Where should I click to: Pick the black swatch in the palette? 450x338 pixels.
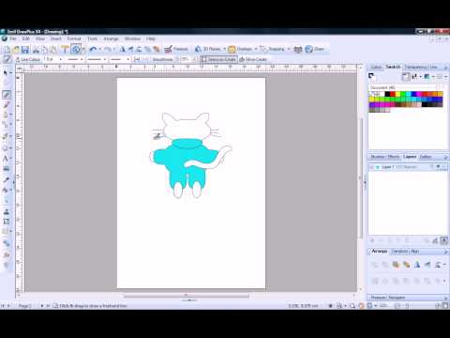(x=387, y=94)
